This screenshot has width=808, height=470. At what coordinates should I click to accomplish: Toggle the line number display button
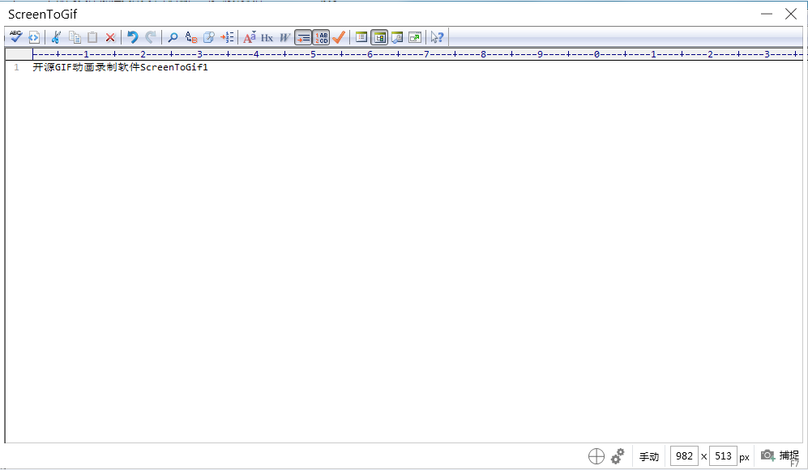(x=303, y=37)
